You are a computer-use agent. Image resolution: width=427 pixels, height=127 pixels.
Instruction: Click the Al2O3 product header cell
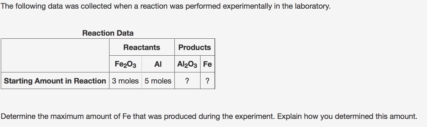[187, 64]
